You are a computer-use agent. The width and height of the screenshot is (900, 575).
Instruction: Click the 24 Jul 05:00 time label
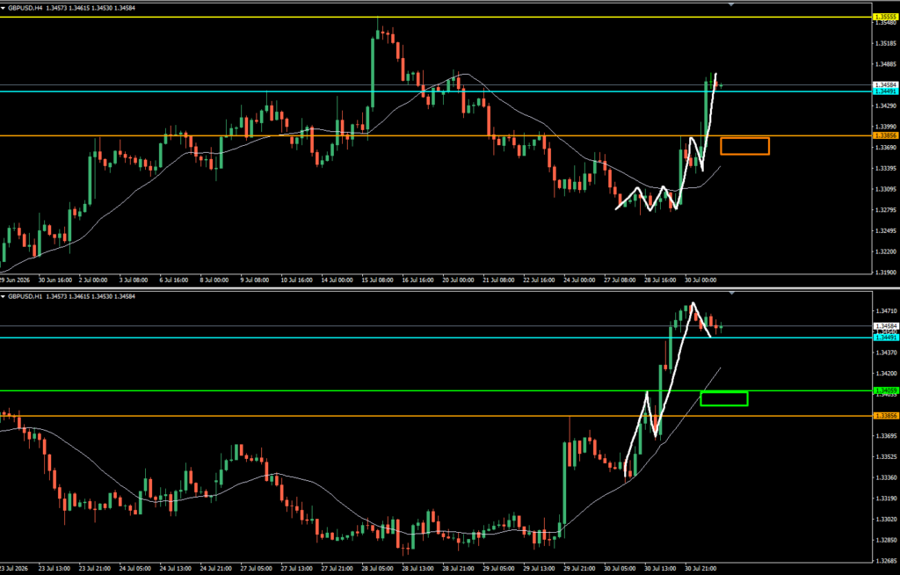[x=134, y=569]
